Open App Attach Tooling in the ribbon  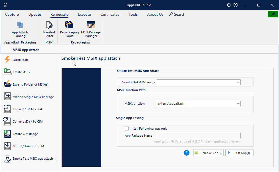[20, 29]
